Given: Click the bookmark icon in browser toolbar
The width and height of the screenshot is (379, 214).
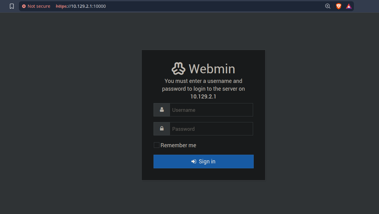Looking at the screenshot, I should click(12, 6).
